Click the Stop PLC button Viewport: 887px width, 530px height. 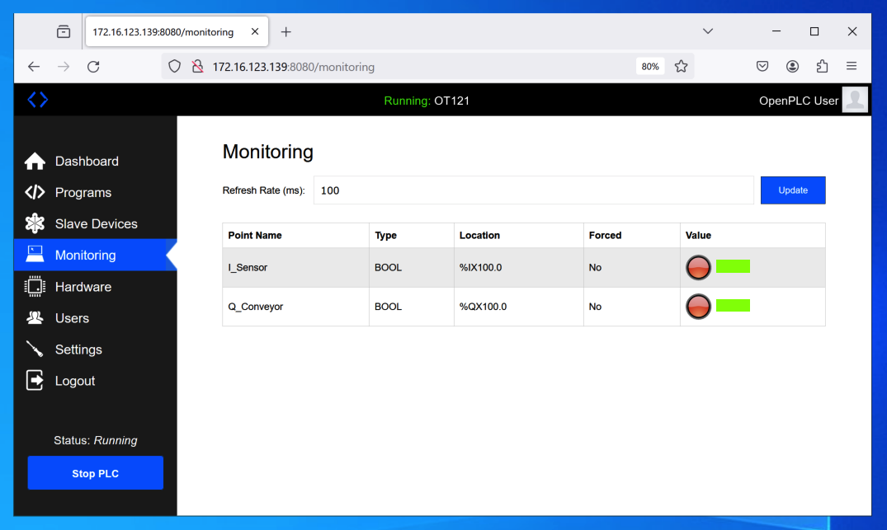tap(95, 473)
